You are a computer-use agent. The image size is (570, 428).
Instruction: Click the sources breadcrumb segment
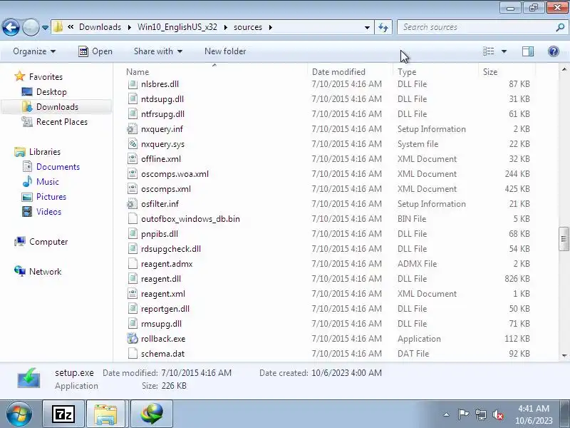pos(247,27)
